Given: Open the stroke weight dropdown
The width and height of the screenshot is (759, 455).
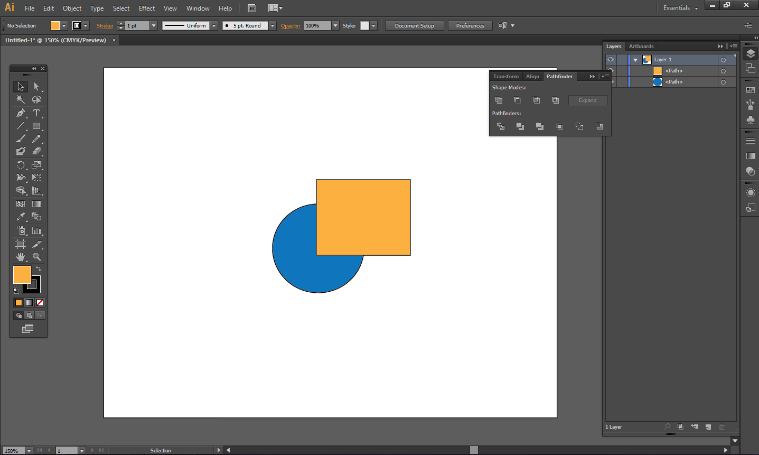Looking at the screenshot, I should click(154, 25).
